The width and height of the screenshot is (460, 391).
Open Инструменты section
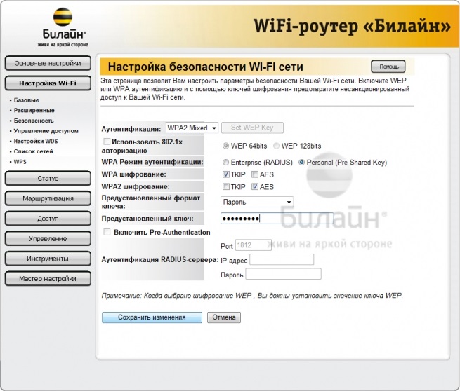(48, 259)
